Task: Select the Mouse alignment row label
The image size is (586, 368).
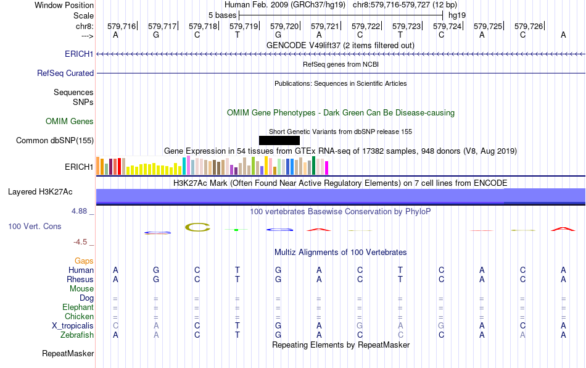Action: [x=81, y=289]
